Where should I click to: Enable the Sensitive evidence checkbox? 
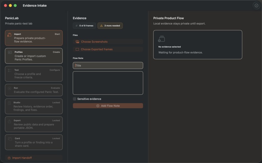(74, 99)
